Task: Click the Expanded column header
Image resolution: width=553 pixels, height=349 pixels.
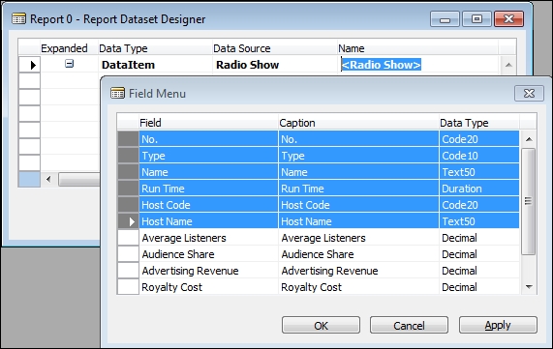Action: 69,48
